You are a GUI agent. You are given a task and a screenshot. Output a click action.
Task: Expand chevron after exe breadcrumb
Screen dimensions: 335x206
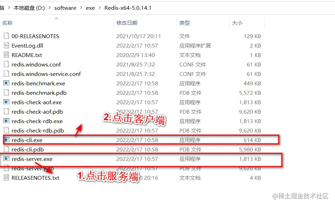pyautogui.click(x=100, y=8)
